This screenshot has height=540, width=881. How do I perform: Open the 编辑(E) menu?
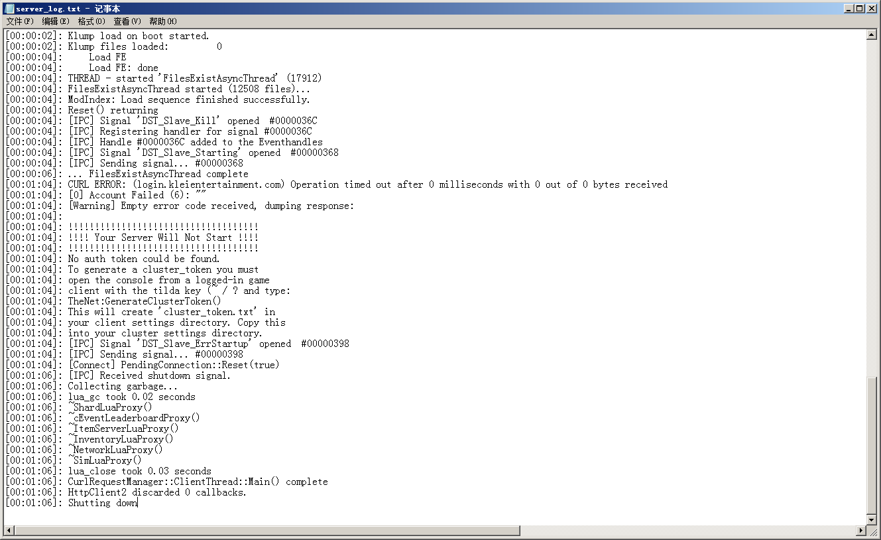[56, 21]
